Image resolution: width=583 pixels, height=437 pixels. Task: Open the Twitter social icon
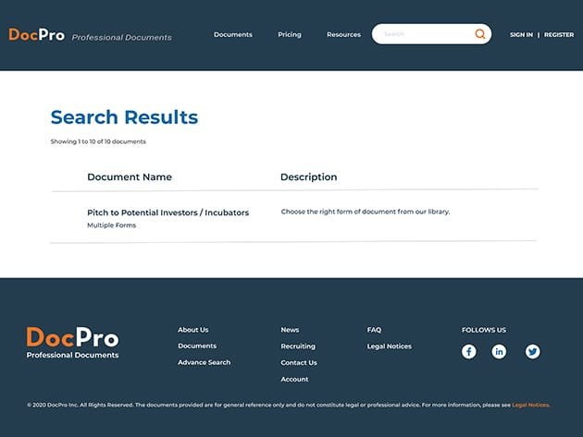click(x=532, y=351)
